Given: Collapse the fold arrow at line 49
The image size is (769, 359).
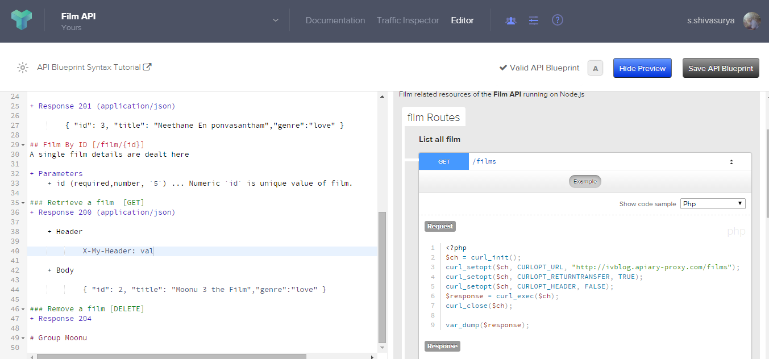Looking at the screenshot, I should (23, 338).
